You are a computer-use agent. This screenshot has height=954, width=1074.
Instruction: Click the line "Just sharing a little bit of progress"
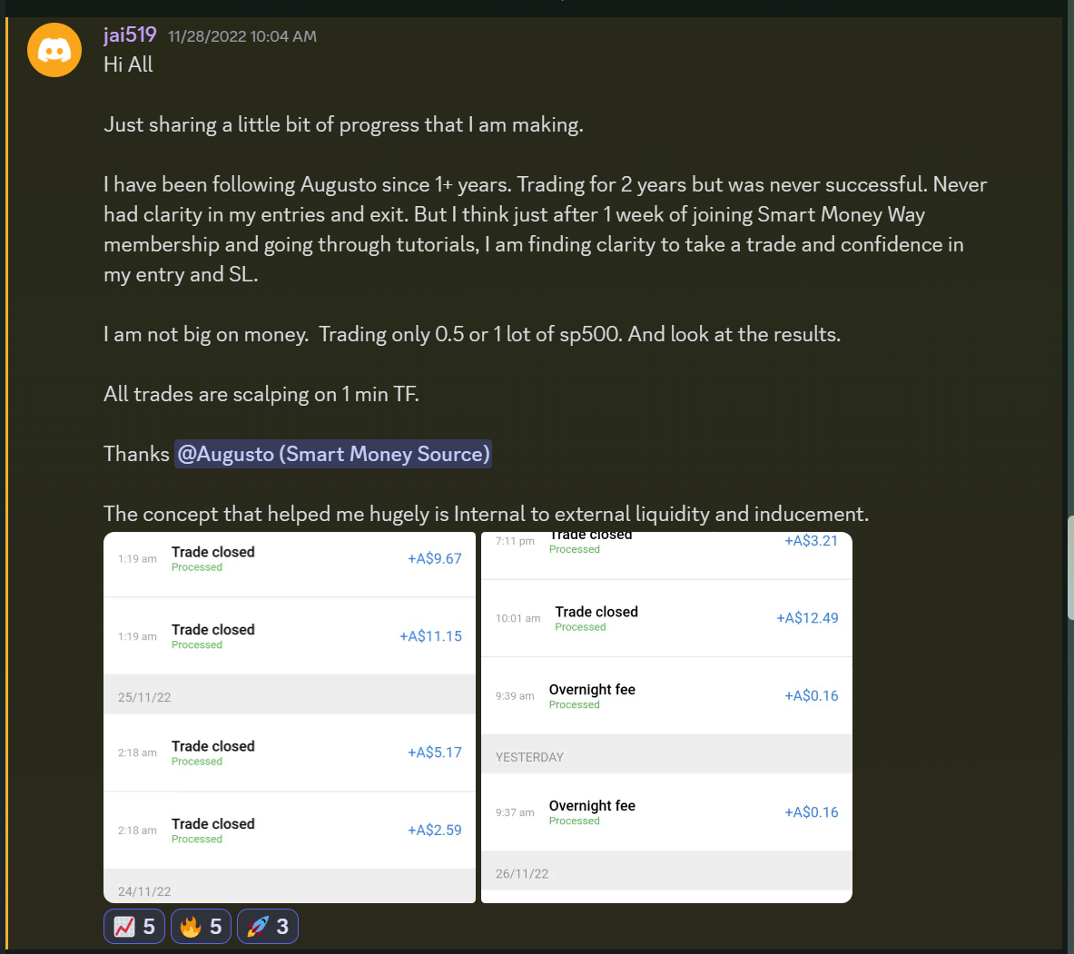pyautogui.click(x=343, y=124)
